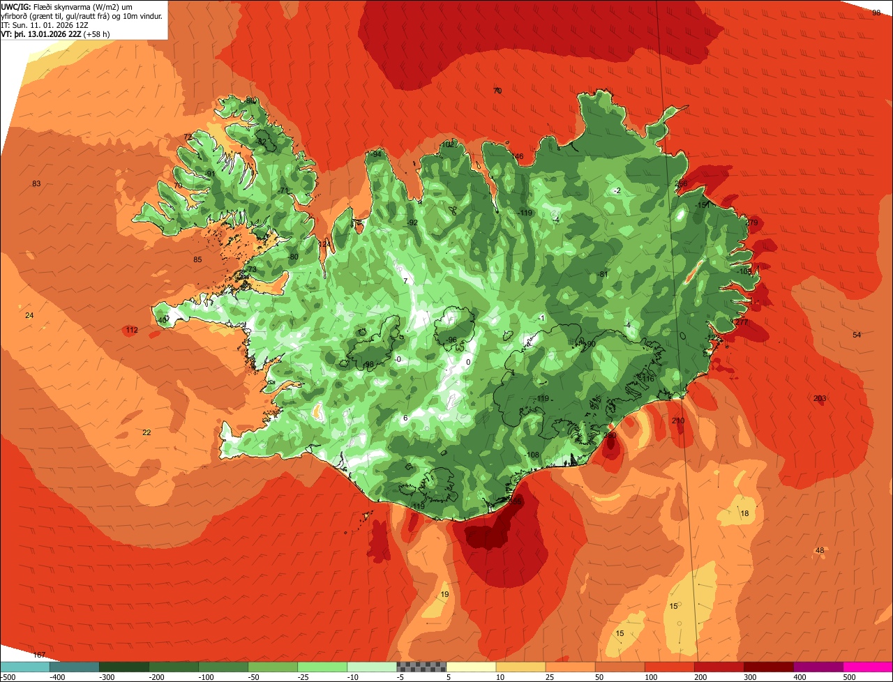Click the 'yfirborð (grænt til, gul/rautt frá)' line
The height and width of the screenshot is (682, 893).
[x=82, y=15]
